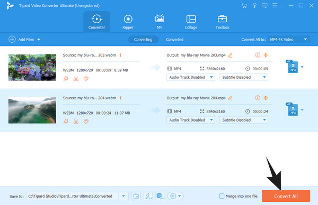Click the Add Files label
This screenshot has height=205, width=318.
[26, 40]
